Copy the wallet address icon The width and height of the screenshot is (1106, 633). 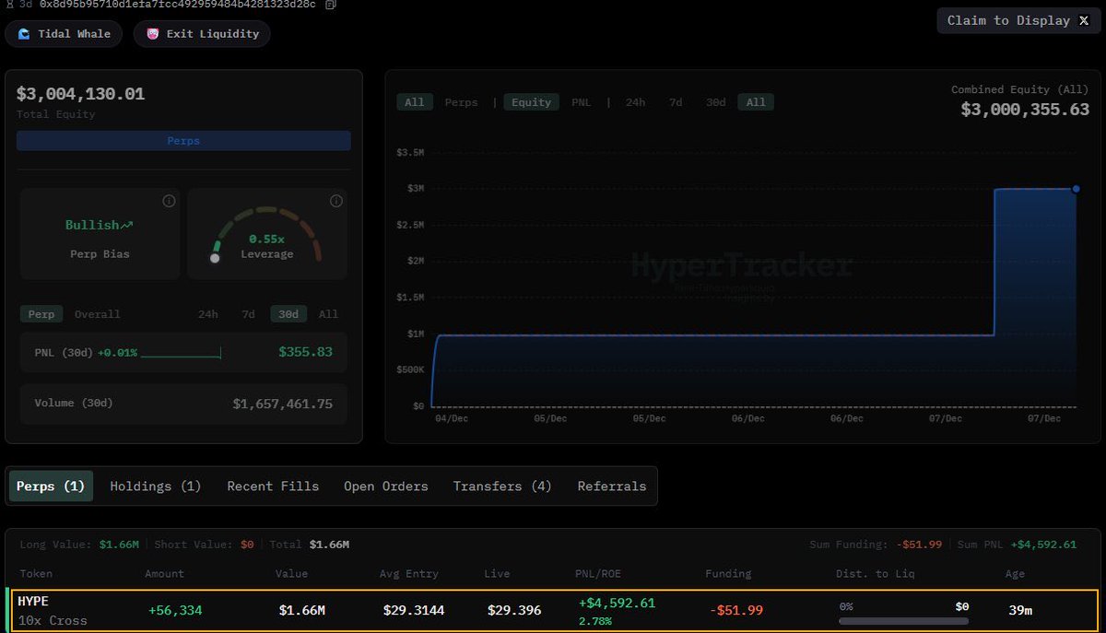(x=331, y=5)
